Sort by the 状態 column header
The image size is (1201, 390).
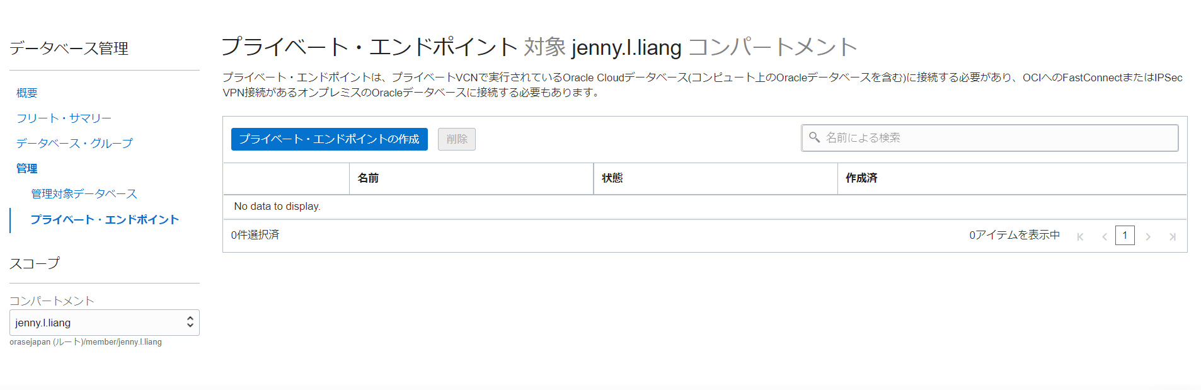[612, 178]
